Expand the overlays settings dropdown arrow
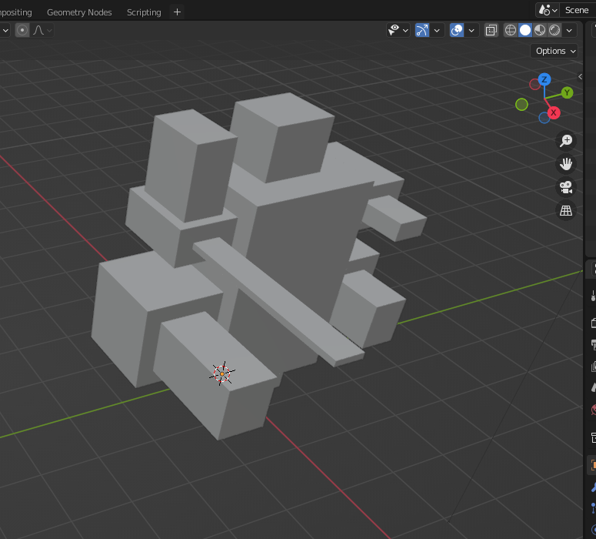Image resolution: width=596 pixels, height=539 pixels. pyautogui.click(x=471, y=30)
